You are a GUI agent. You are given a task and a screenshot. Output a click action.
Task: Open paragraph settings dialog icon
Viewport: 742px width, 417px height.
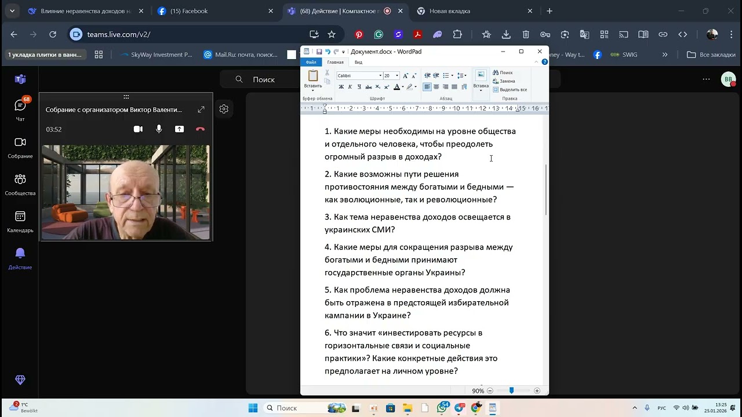(463, 87)
